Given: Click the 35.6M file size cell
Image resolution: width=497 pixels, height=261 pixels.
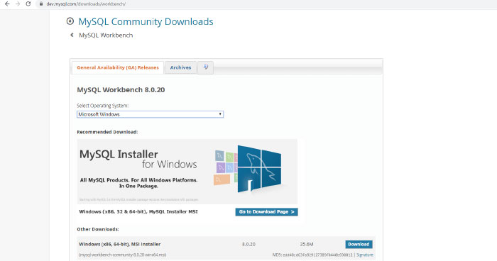Looking at the screenshot, I should [307, 244].
